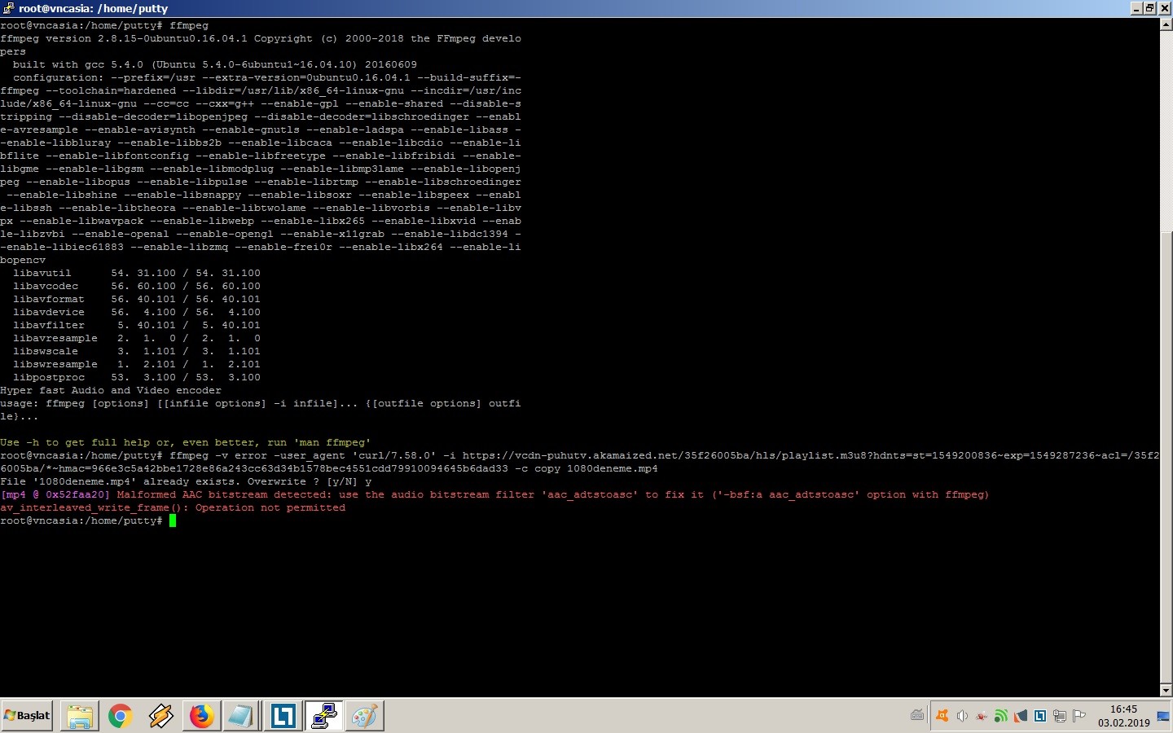Click the PuTTY title text 'root@vncasia: /home/putty'

tap(93, 8)
